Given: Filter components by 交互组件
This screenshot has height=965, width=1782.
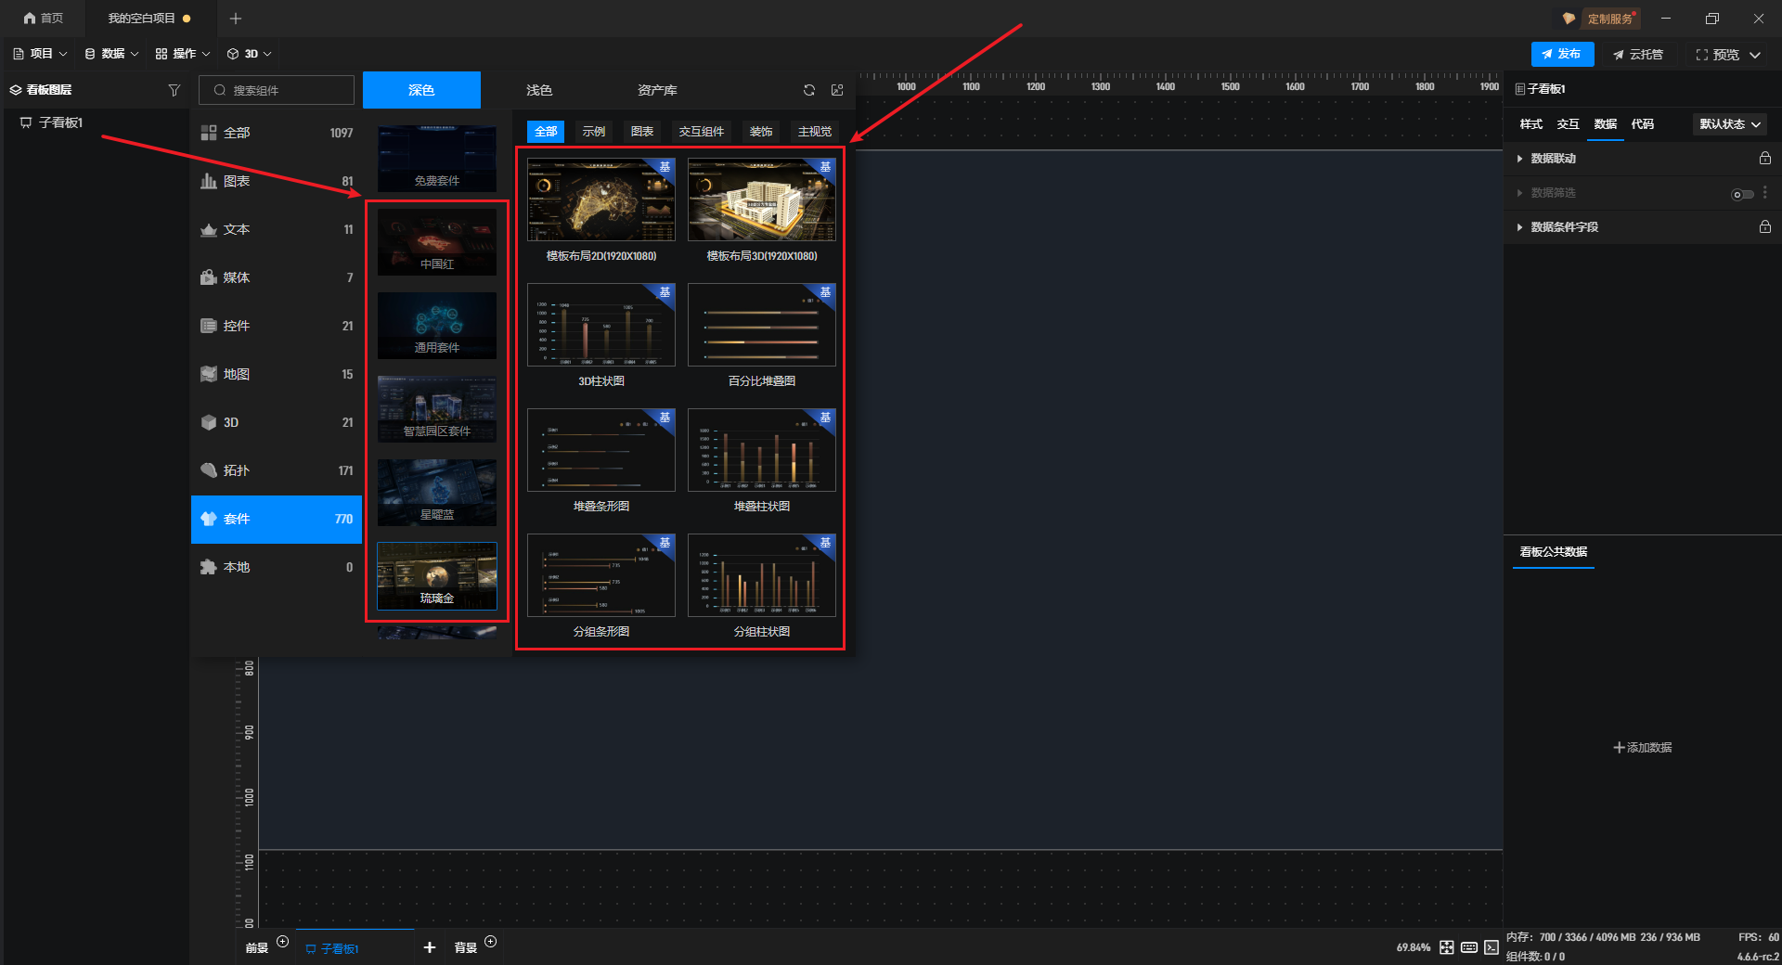Looking at the screenshot, I should (702, 132).
